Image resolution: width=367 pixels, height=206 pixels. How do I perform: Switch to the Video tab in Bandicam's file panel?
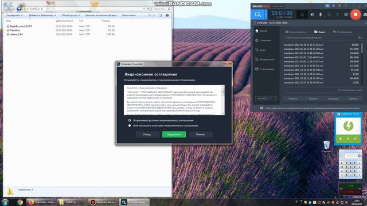tap(319, 32)
